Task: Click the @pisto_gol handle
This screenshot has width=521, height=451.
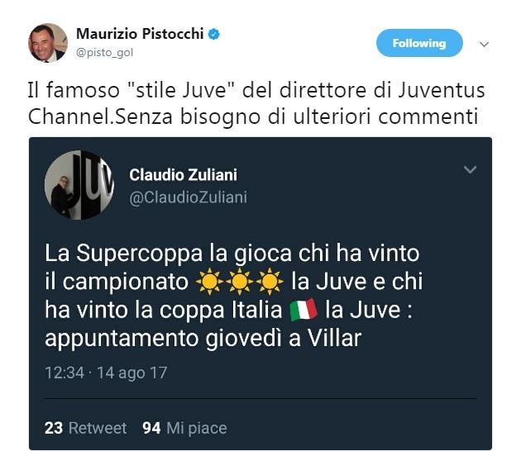Action: click(105, 52)
